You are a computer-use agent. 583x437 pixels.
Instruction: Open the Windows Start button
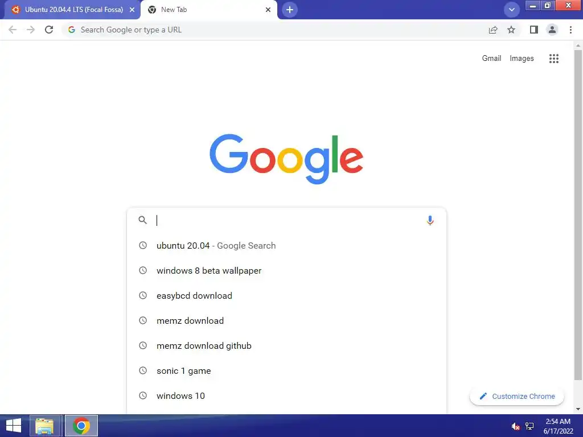coord(14,426)
